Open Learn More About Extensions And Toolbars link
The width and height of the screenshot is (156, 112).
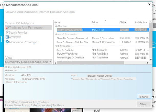coord(35,105)
